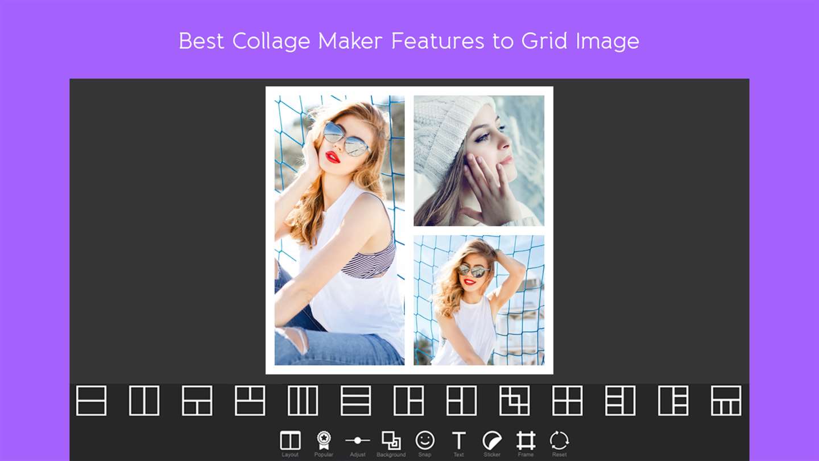This screenshot has width=819, height=461.
Task: Choose the left-column two-right-cells layout
Action: pos(408,401)
